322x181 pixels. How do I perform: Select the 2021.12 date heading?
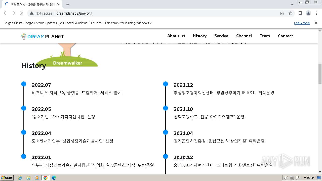coord(183,85)
